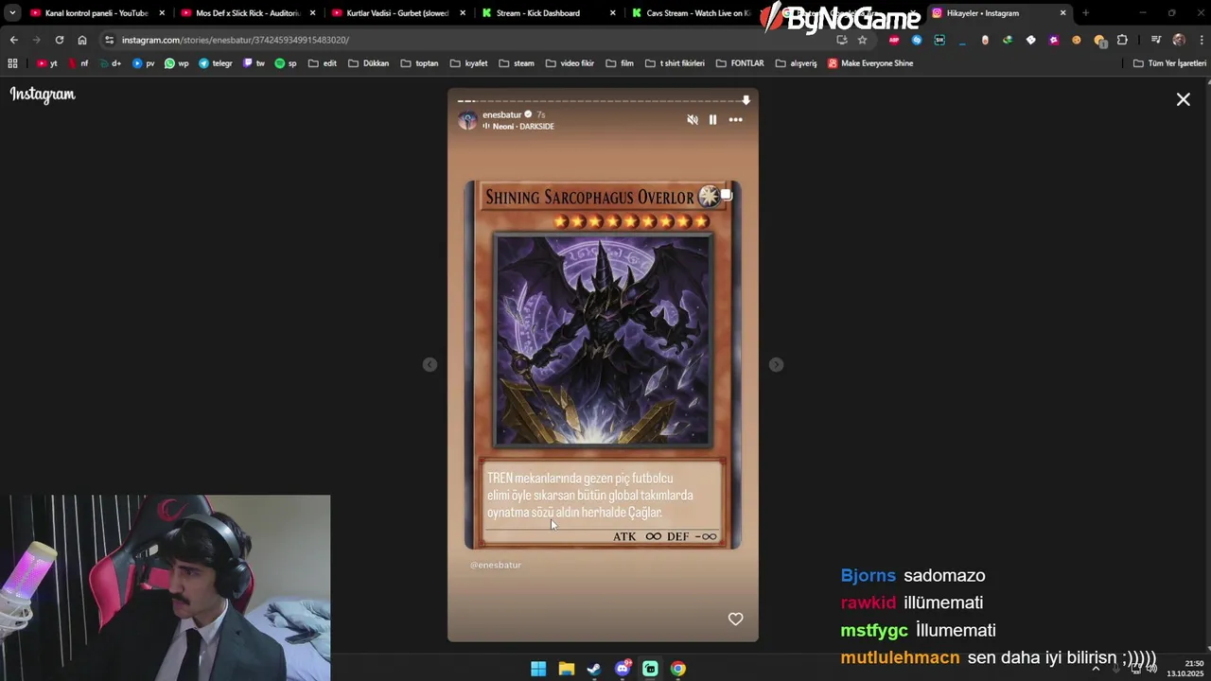Image resolution: width=1211 pixels, height=681 pixels.
Task: Click the address bar URL
Action: click(236, 40)
